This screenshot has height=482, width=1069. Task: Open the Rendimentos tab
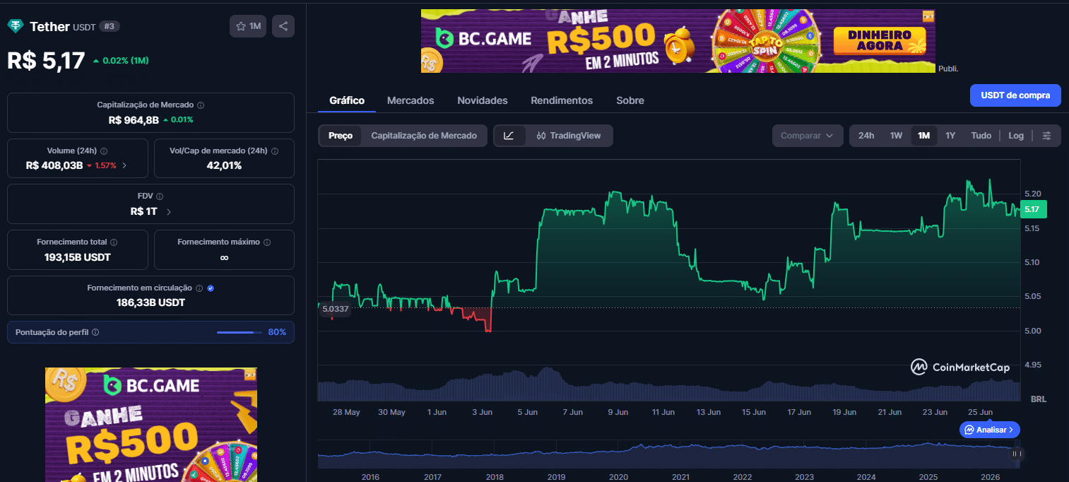[562, 100]
